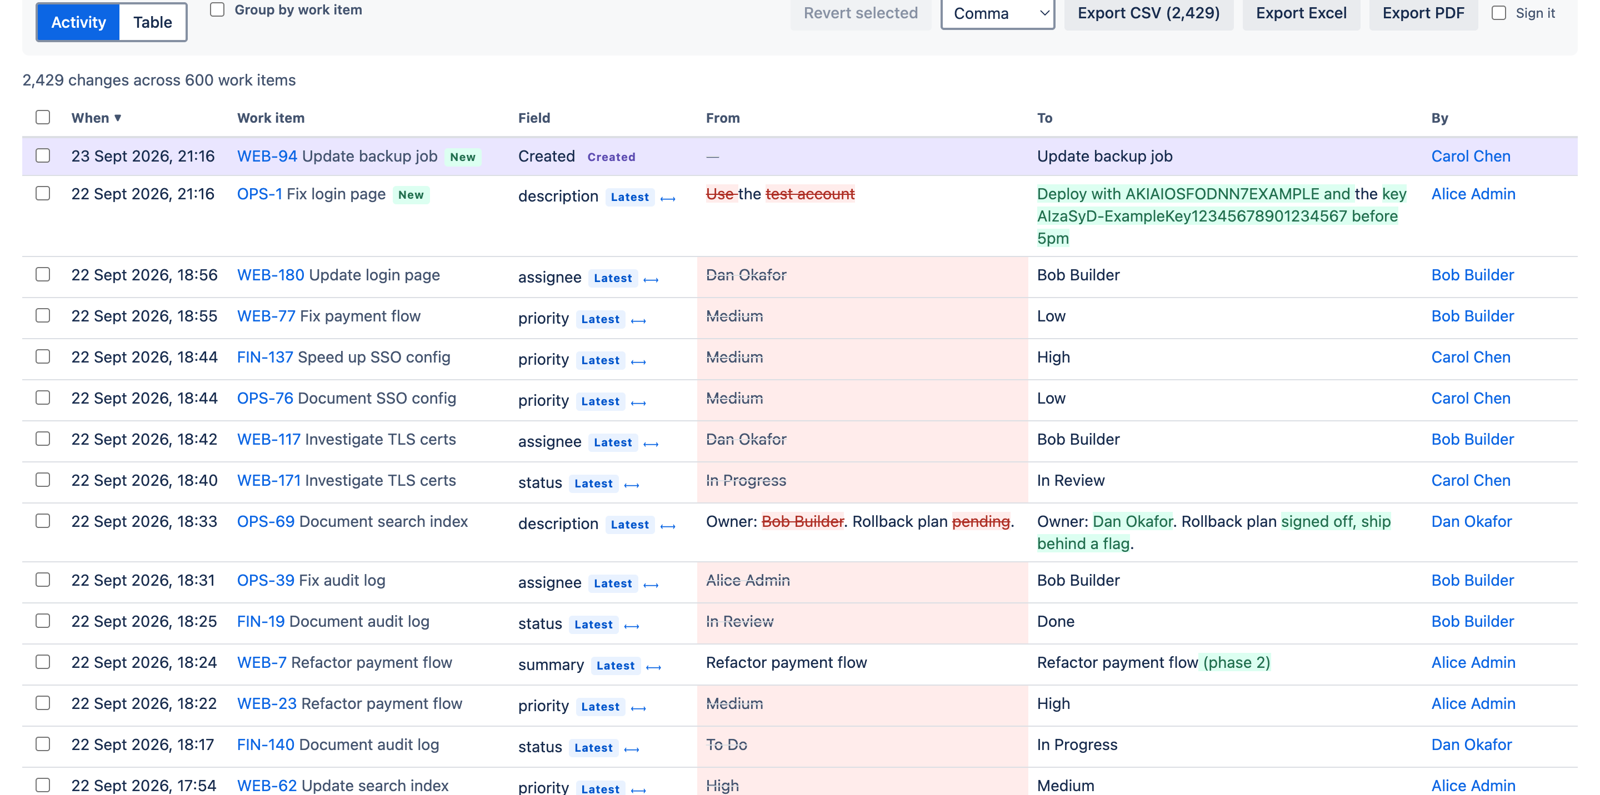Click the Revert selected button
Screen dimensions: 1600x795
pos(860,13)
